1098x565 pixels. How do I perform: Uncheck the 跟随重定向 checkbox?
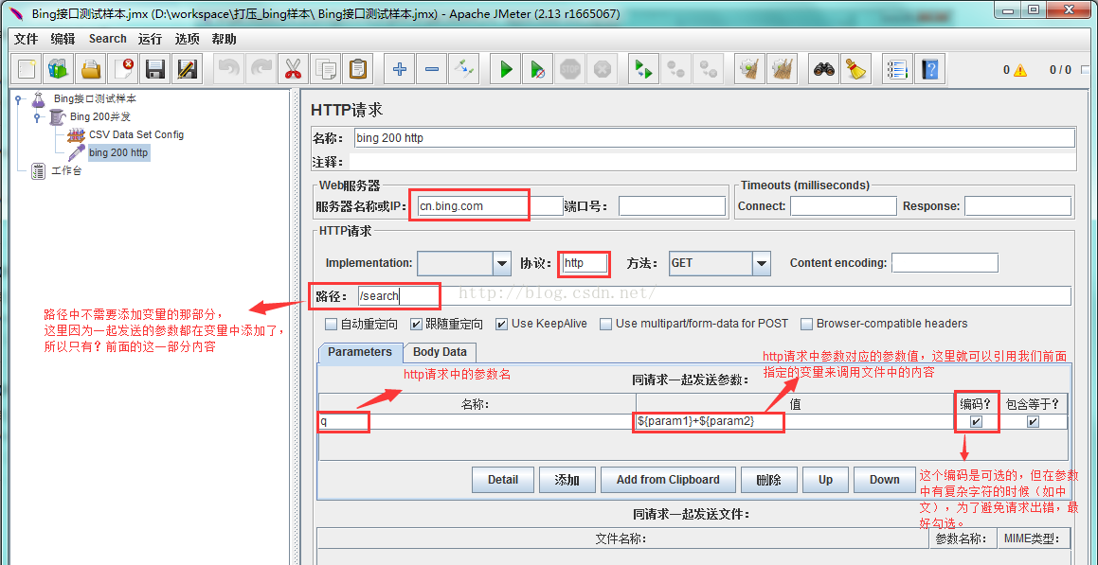click(416, 325)
